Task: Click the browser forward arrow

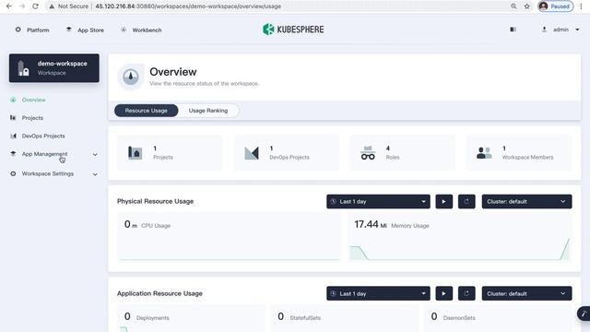Action: [22, 6]
